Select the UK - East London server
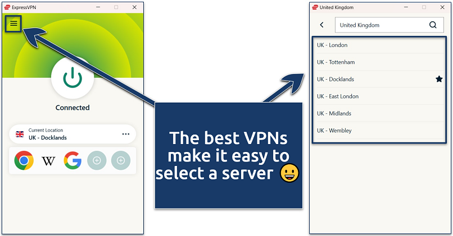Image resolution: width=453 pixels, height=236 pixels. pyautogui.click(x=379, y=96)
